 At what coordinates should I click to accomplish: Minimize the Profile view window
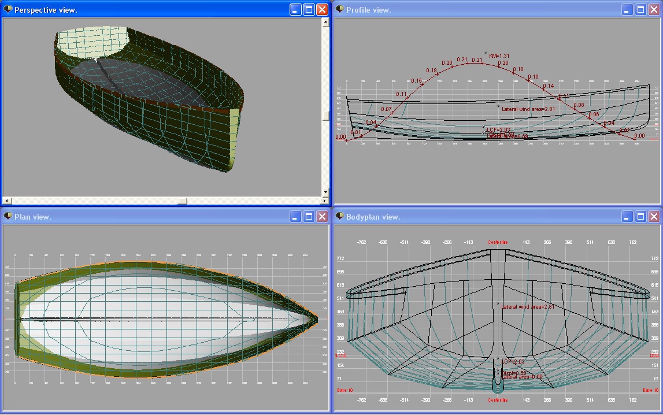click(627, 9)
